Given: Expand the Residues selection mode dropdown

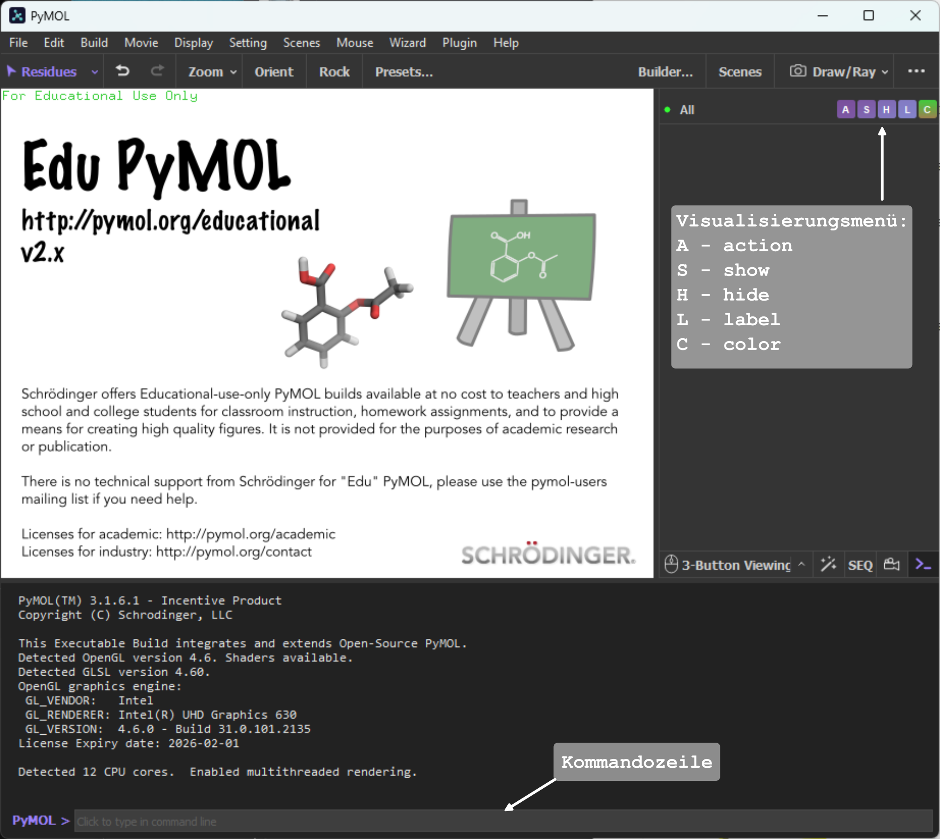Looking at the screenshot, I should tap(94, 72).
